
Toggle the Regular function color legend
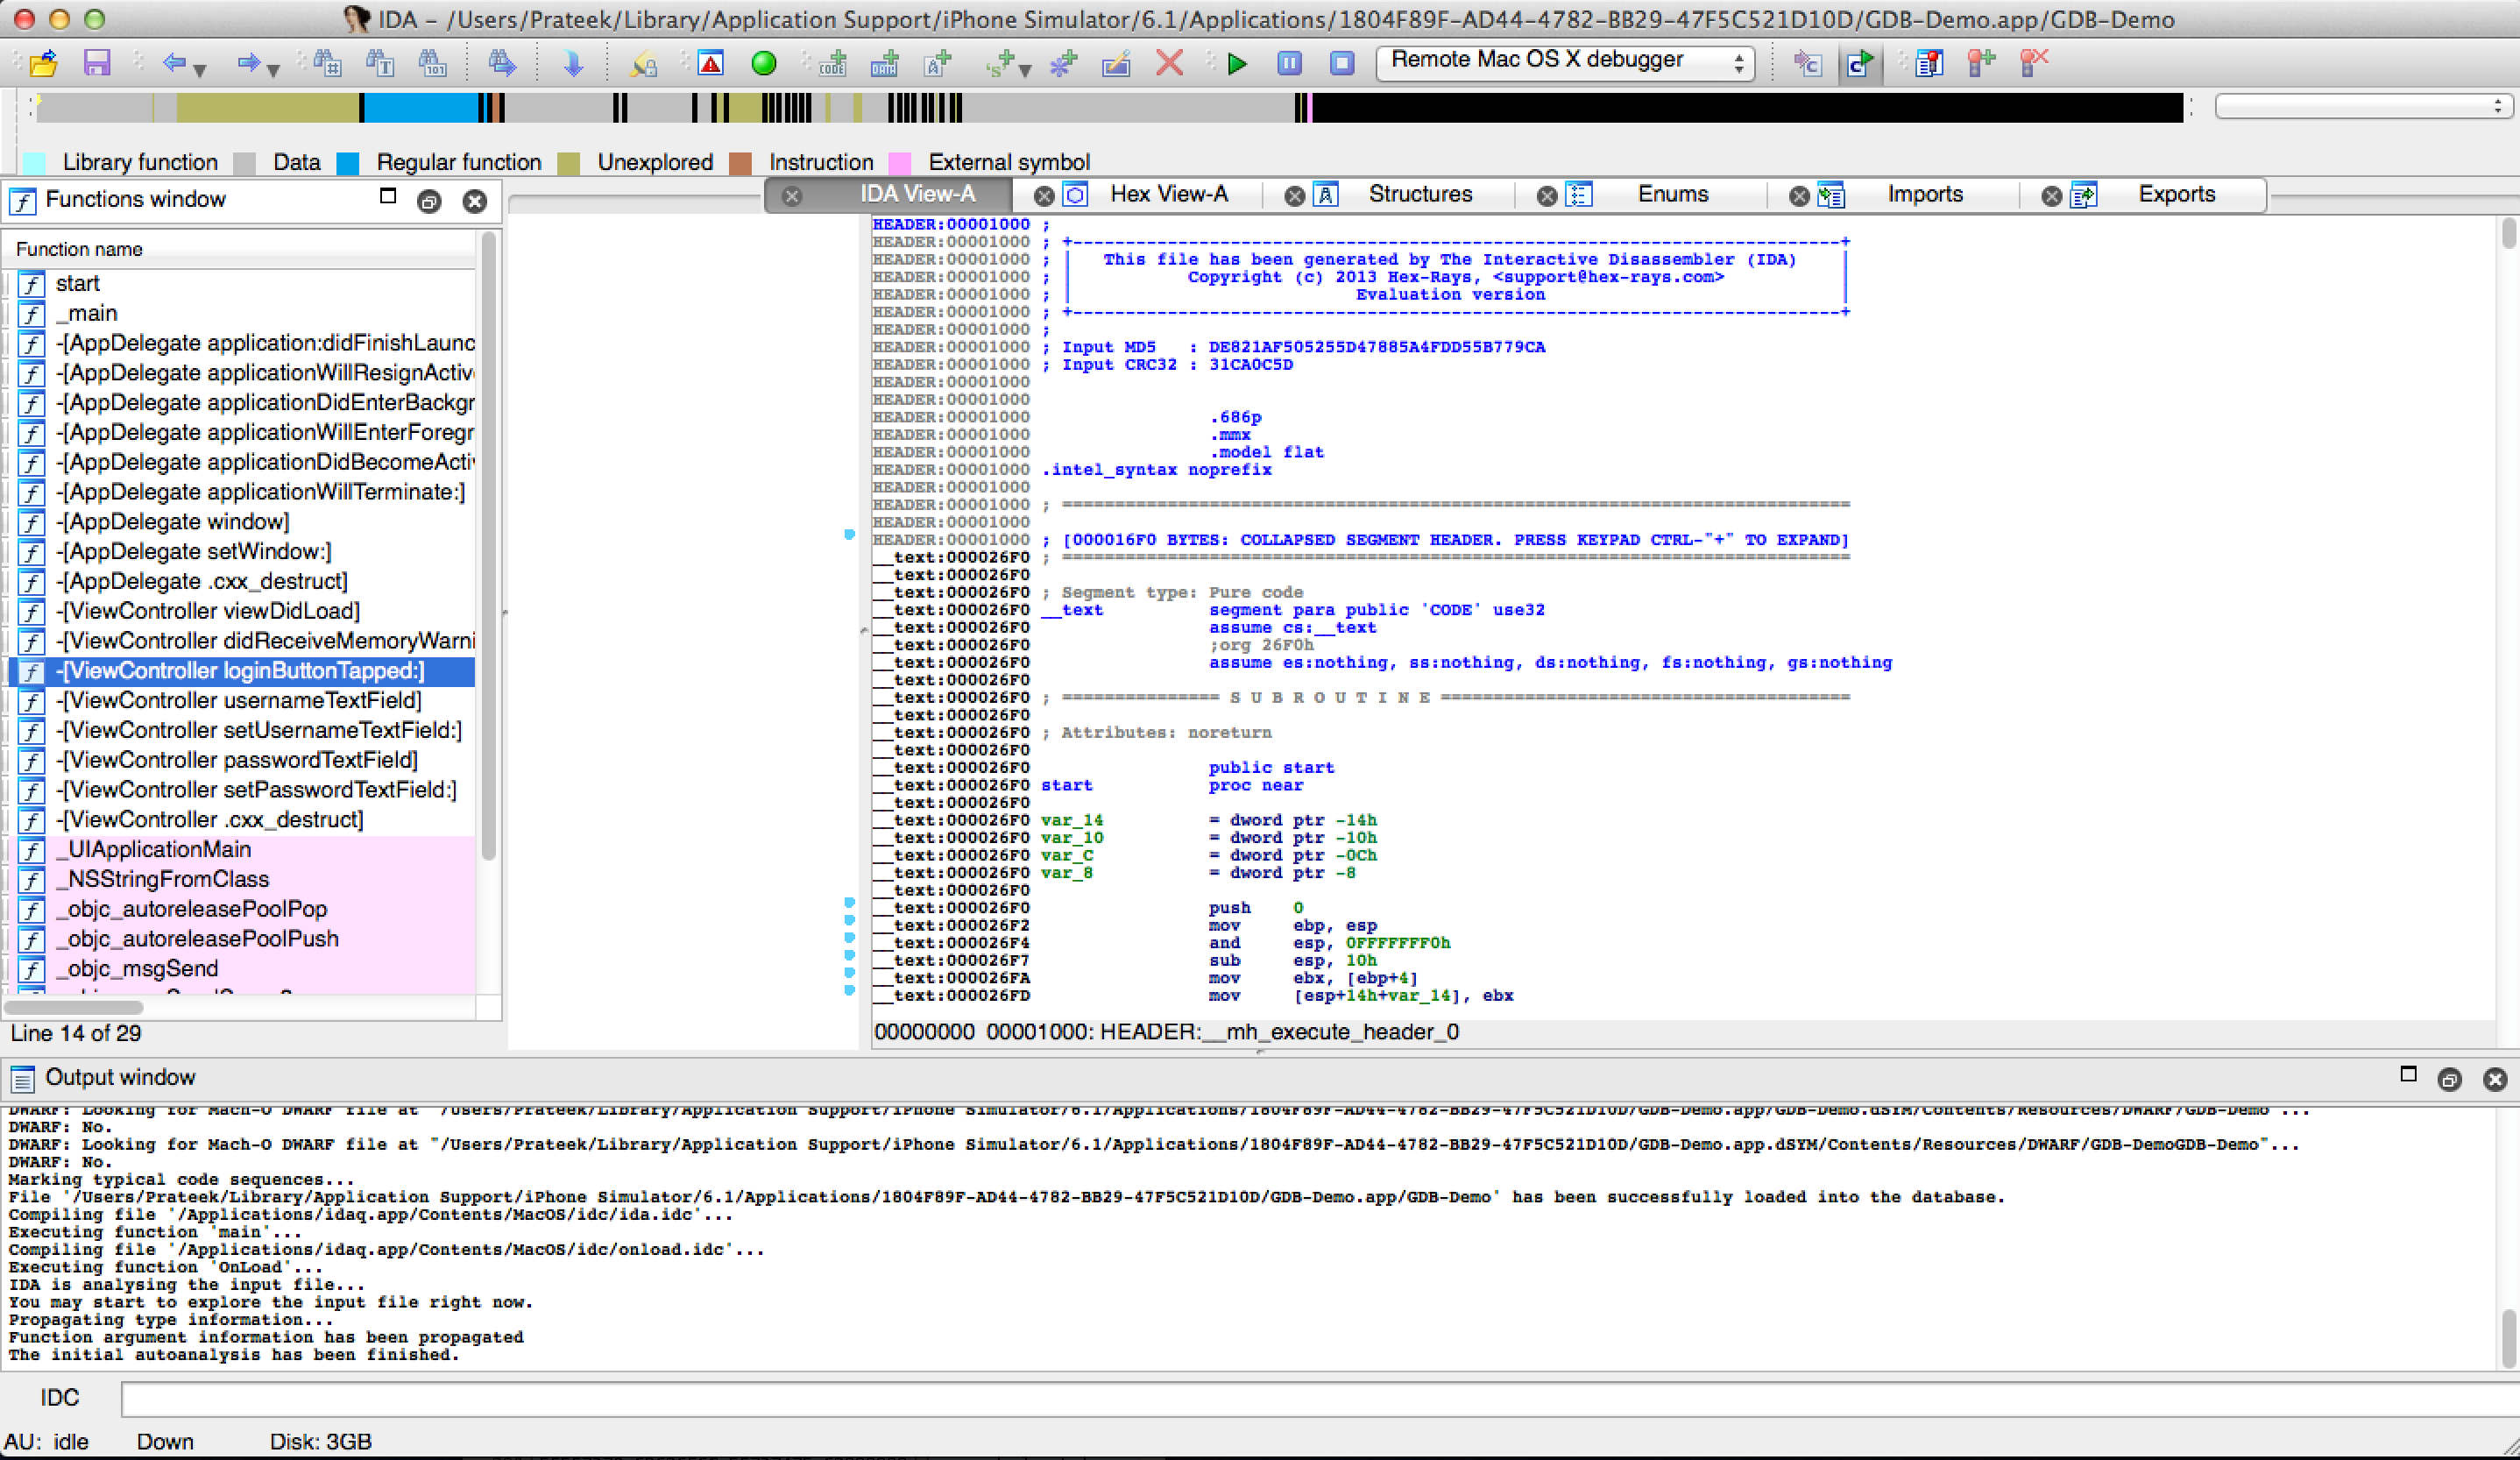pyautogui.click(x=351, y=161)
